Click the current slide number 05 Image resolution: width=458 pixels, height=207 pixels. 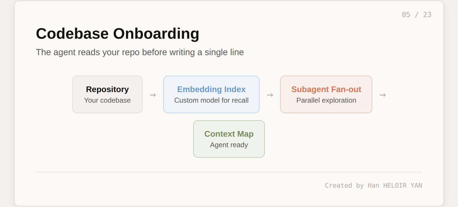(406, 15)
